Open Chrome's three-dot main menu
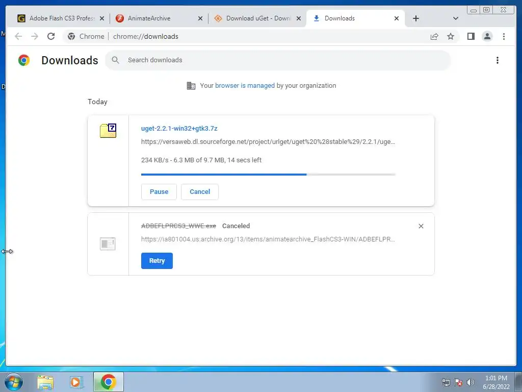Image resolution: width=522 pixels, height=392 pixels. point(504,36)
